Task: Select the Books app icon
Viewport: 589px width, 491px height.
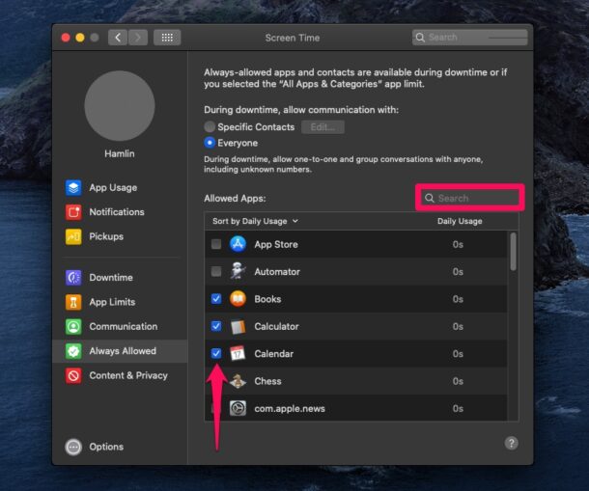Action: [238, 299]
